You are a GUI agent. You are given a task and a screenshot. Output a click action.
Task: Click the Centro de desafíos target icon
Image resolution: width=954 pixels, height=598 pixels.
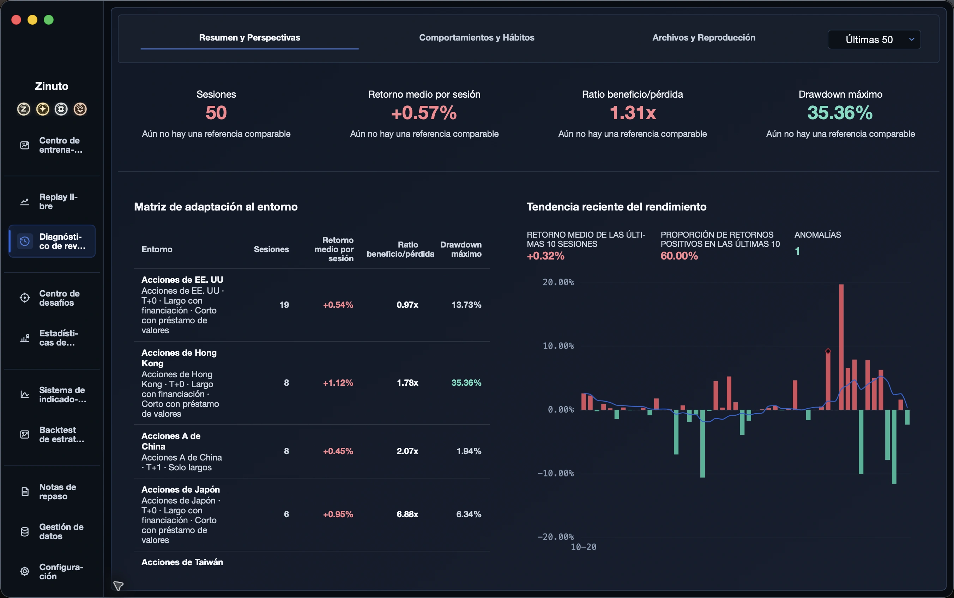[25, 298]
